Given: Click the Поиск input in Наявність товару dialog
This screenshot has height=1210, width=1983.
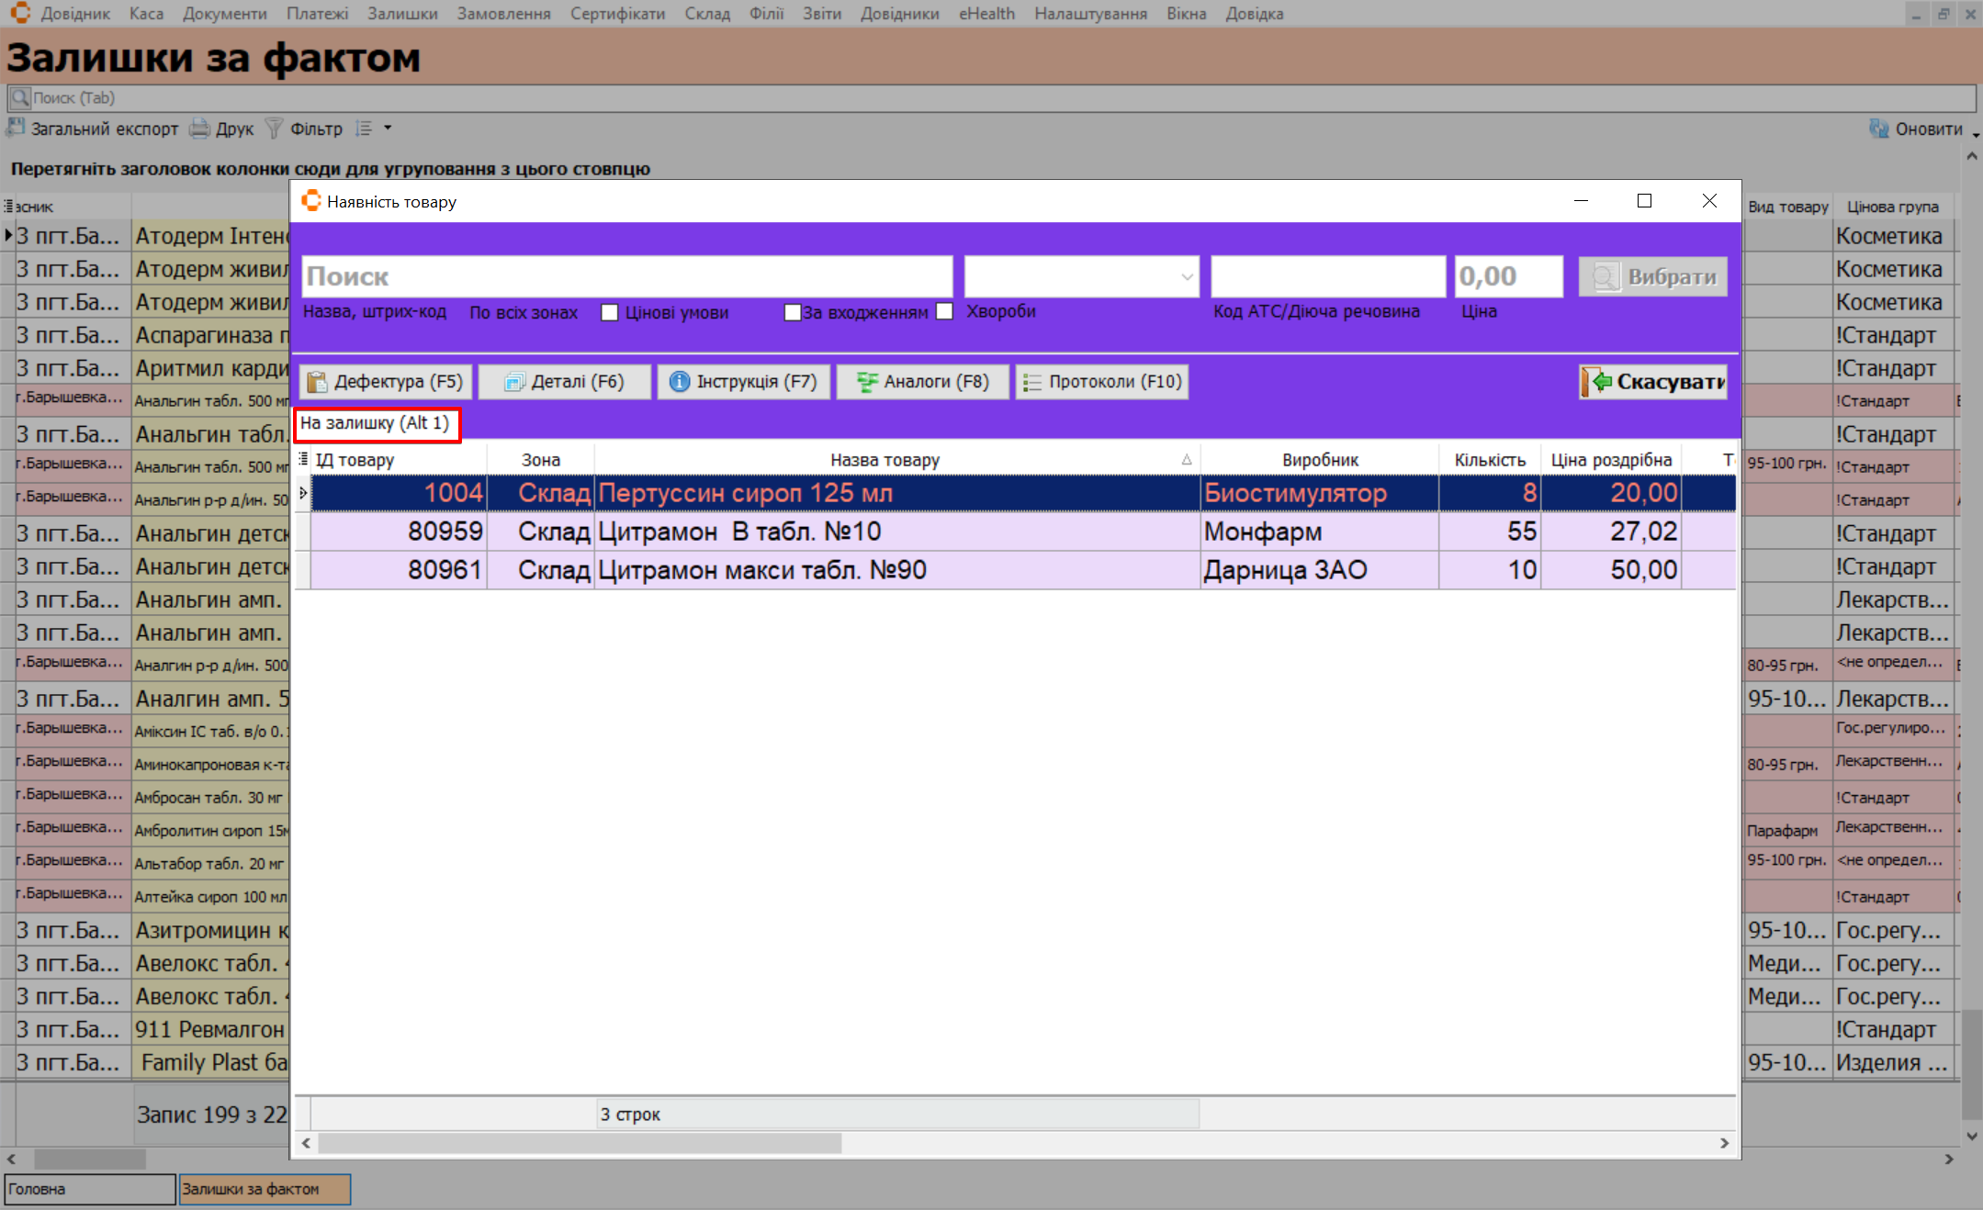Looking at the screenshot, I should (x=626, y=276).
